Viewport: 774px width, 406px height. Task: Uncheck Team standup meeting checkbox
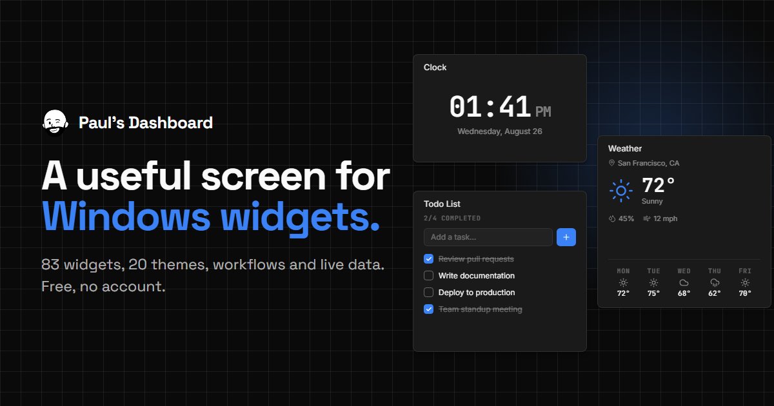coord(428,309)
